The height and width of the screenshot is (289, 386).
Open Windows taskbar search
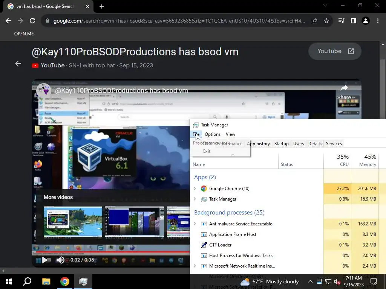pyautogui.click(x=27, y=281)
